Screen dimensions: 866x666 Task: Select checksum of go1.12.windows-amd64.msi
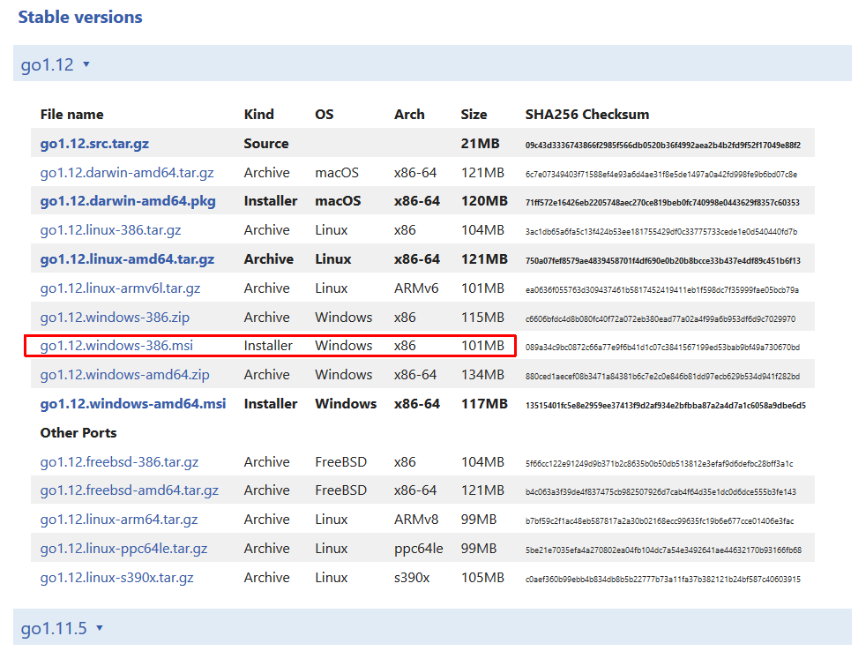coord(666,406)
